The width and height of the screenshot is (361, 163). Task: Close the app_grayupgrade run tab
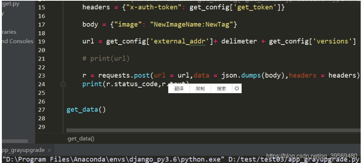coord(49,150)
